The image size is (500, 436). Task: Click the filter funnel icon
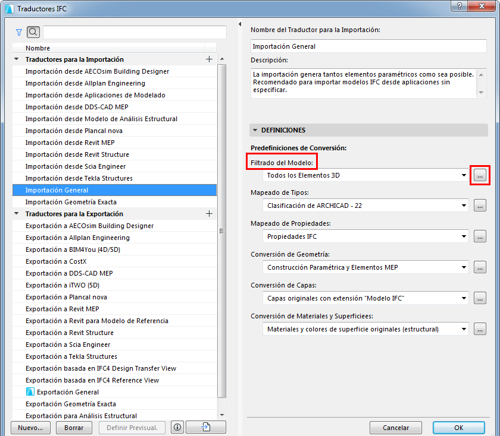point(19,32)
